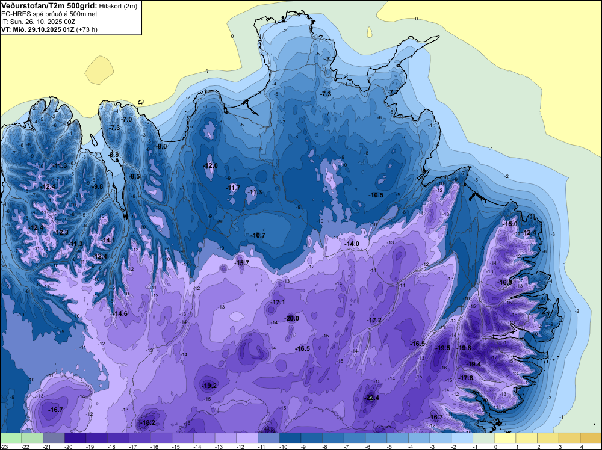Click the -19.2 temperature value
This screenshot has width=602, height=450.
point(209,386)
